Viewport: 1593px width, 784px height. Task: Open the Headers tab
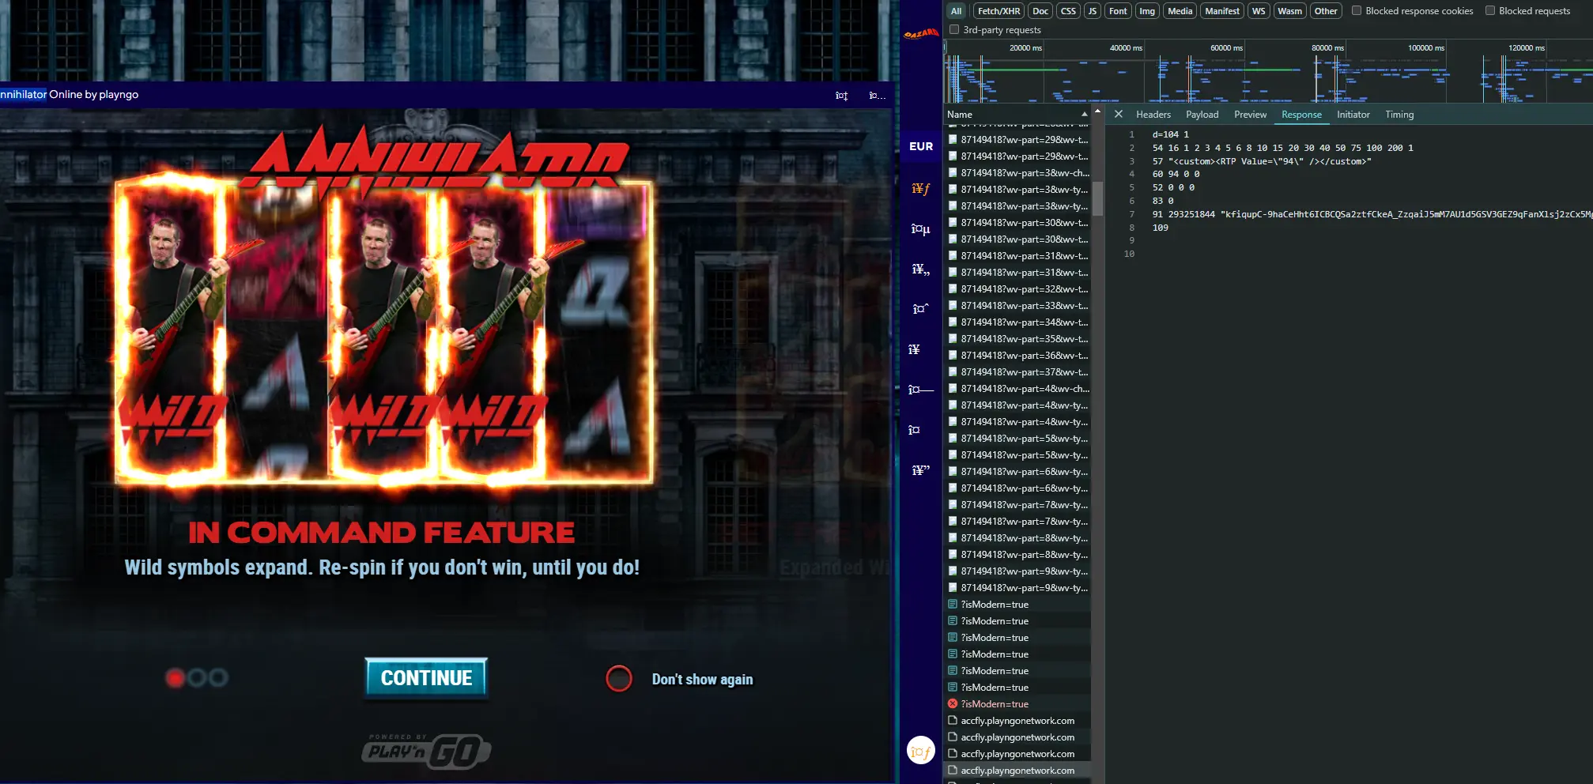[x=1153, y=115]
